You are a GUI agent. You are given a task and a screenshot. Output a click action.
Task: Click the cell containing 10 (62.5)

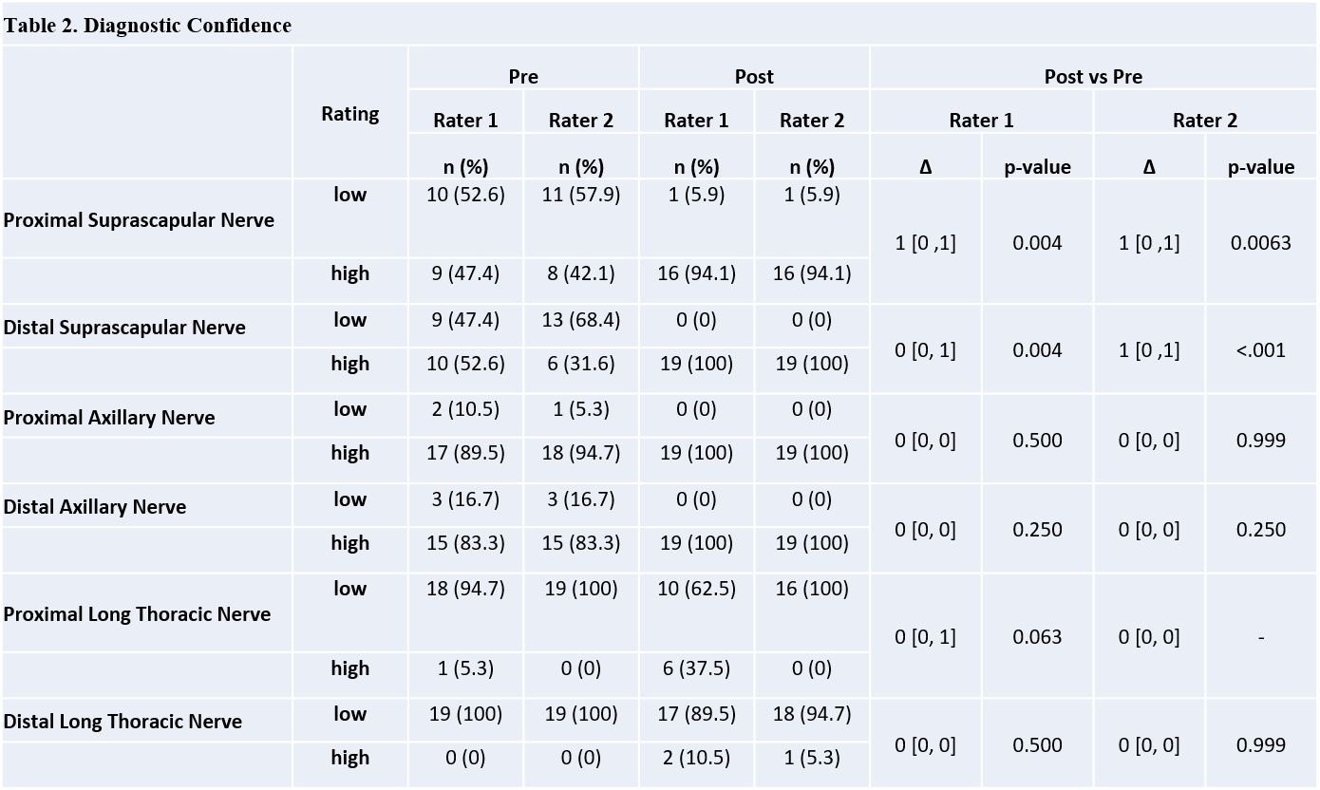696,589
